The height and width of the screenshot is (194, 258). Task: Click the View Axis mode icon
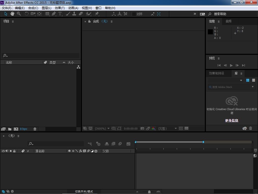(125, 14)
